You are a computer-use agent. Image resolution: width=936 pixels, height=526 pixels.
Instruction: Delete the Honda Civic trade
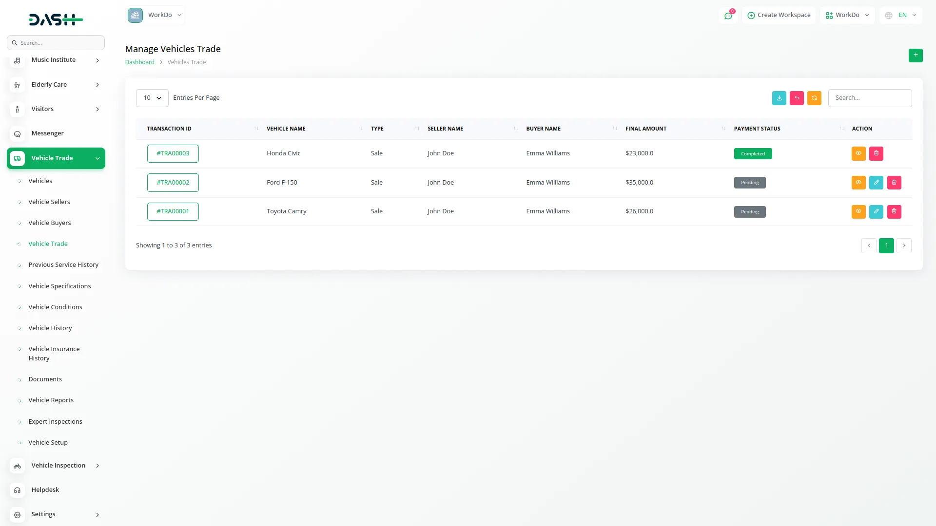(876, 153)
